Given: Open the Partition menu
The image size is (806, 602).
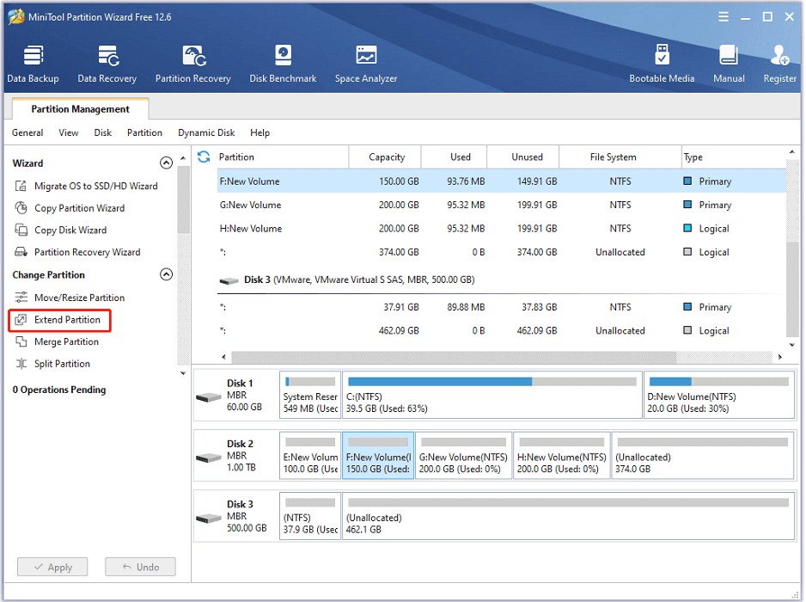Looking at the screenshot, I should coord(144,132).
